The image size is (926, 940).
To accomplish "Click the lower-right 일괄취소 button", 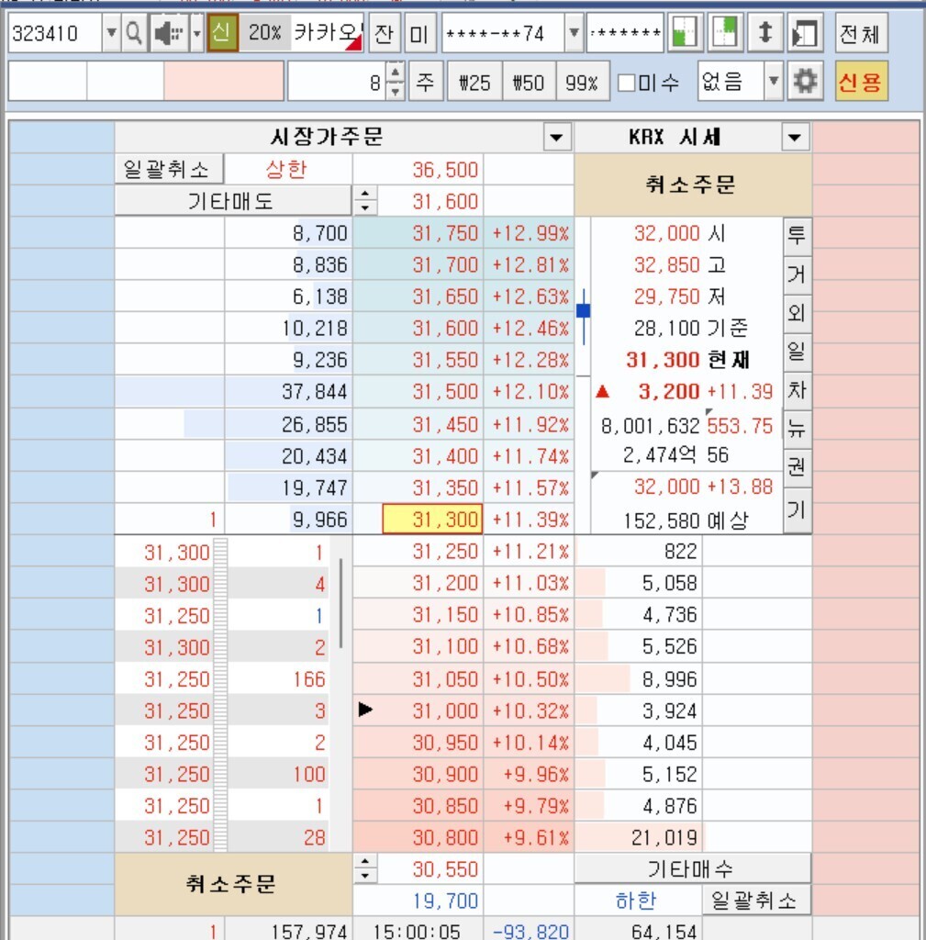I will point(757,901).
